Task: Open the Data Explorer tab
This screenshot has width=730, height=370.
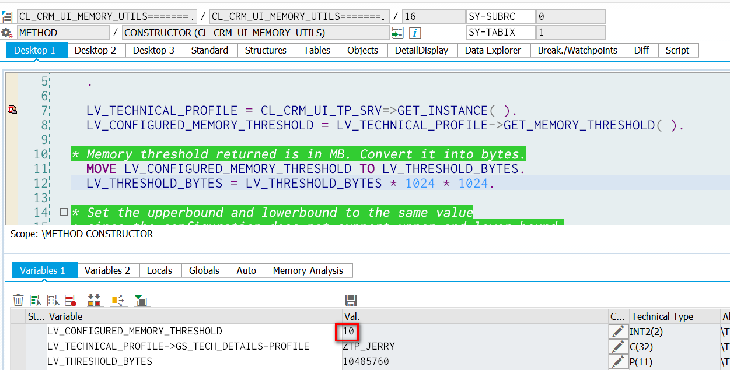Action: pos(493,50)
